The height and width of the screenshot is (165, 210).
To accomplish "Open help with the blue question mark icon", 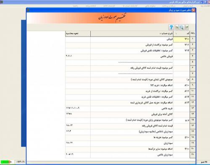I will tap(171, 27).
